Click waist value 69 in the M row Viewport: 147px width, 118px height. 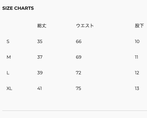coord(79,57)
